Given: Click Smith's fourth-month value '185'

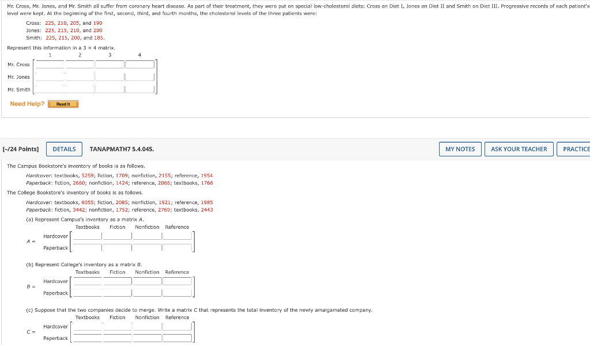Looking at the screenshot, I should tap(99, 37).
